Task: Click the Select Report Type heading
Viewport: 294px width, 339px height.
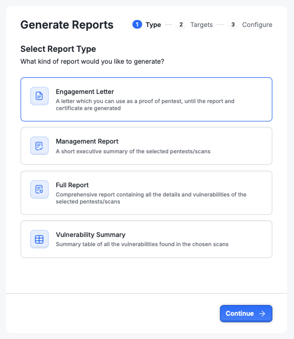Action: coord(58,49)
